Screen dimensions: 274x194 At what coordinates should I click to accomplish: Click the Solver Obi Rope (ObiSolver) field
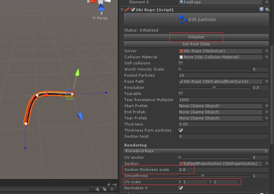pyautogui.click(x=221, y=51)
